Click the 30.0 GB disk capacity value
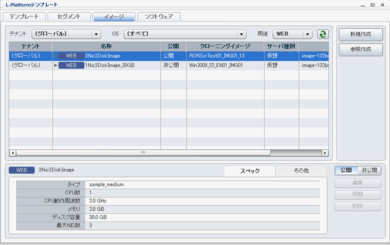Viewport: 390px width, 245px height. 98,217
